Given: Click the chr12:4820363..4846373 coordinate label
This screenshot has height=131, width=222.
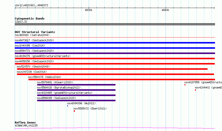Looking at the screenshot, I should click(31, 5).
